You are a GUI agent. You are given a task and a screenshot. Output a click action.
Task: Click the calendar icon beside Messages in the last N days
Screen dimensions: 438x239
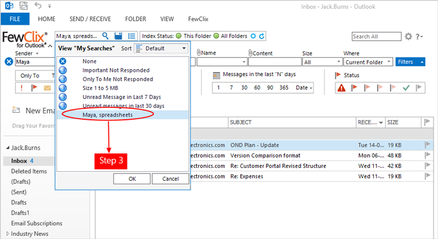tap(216, 75)
